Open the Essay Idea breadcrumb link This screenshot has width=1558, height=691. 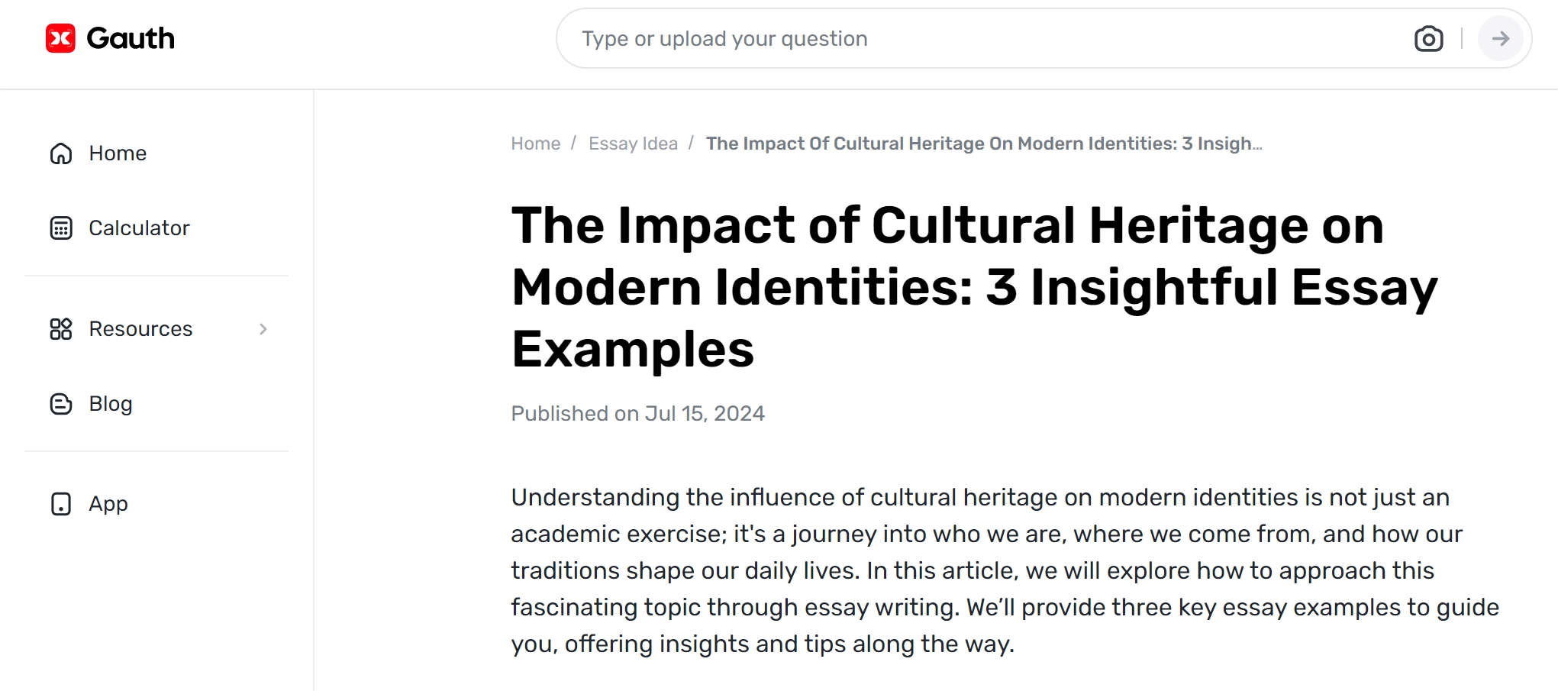[633, 143]
